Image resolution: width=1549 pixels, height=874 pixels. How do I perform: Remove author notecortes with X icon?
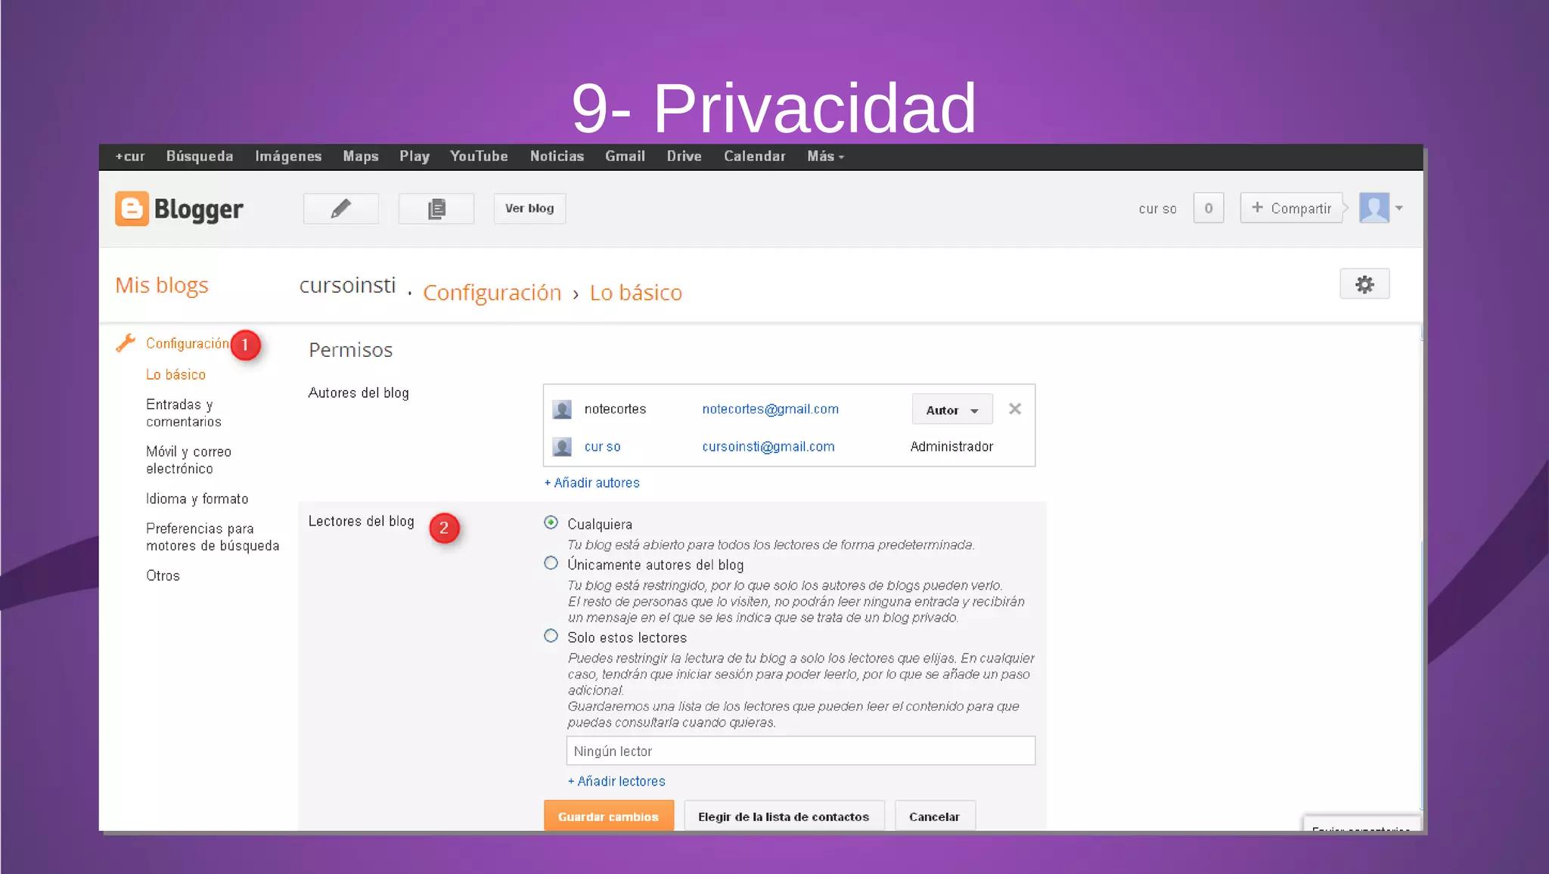[1015, 409]
